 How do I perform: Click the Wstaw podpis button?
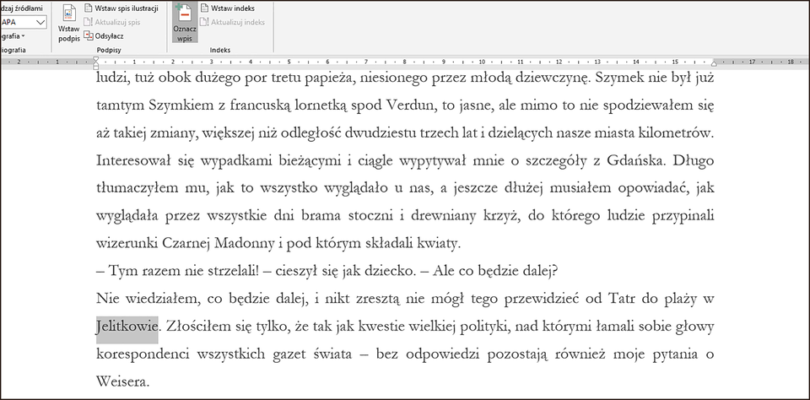coord(69,24)
